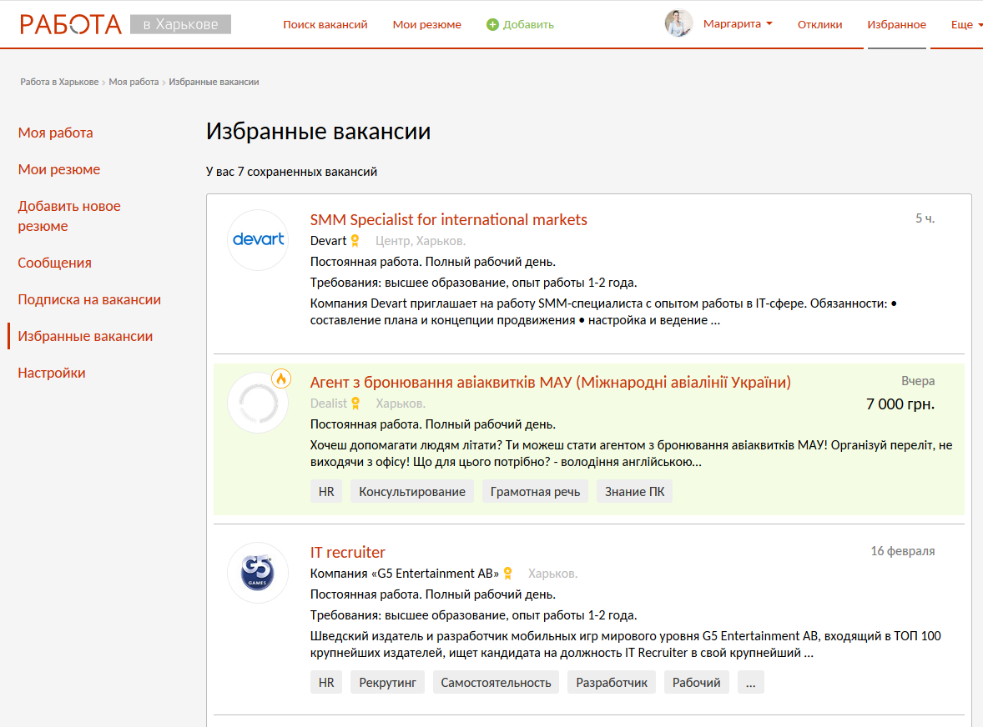Click the orange hot vacancy flame icon
983x727 pixels.
tap(281, 379)
